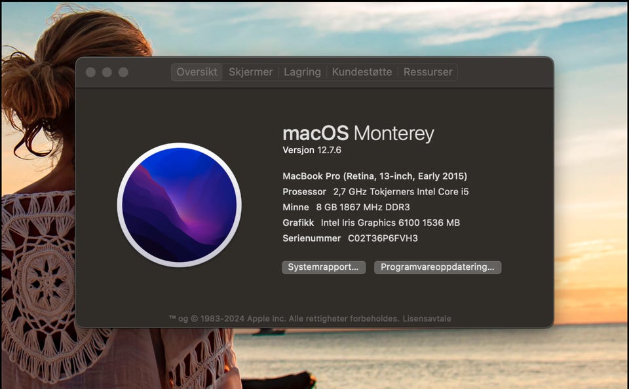
Task: Click the MacBook Pro (Retina, 13-inch, Early 2015) line
Action: 375,176
